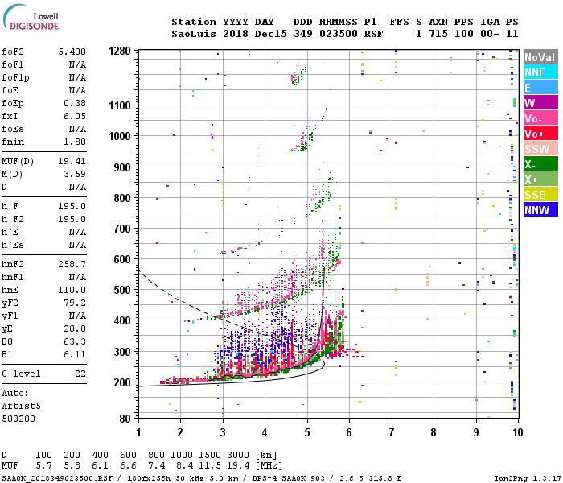Click the SAA0K_2018349023500.RSF file name
Image resolution: width=563 pixels, height=483 pixels.
57,478
